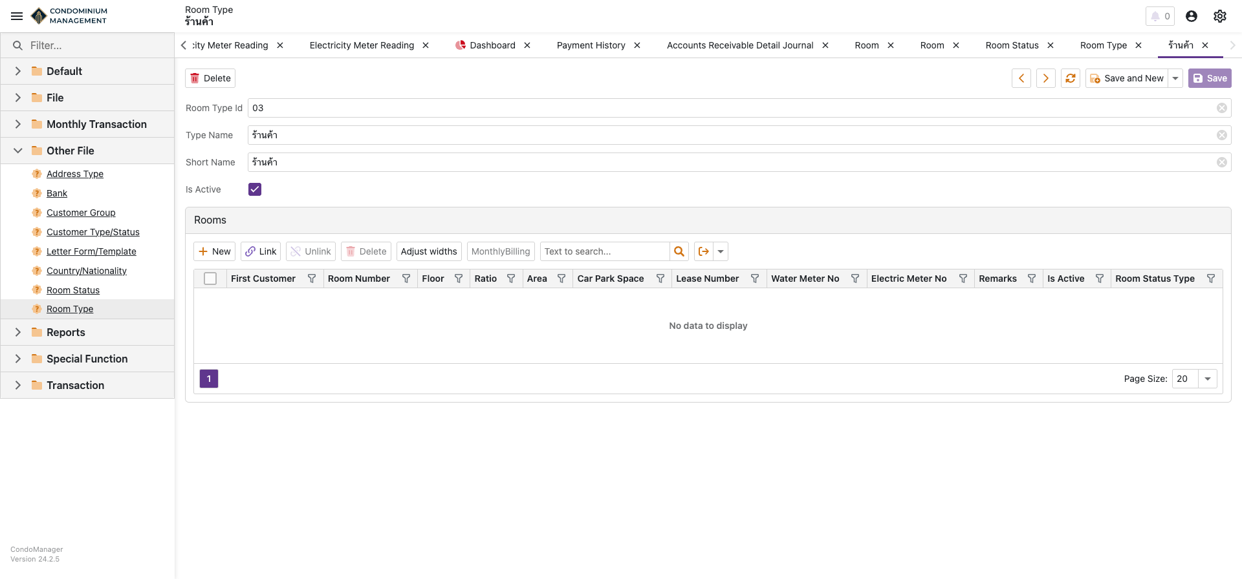The height and width of the screenshot is (579, 1242).
Task: Click the Type Name input field
Action: tap(731, 135)
